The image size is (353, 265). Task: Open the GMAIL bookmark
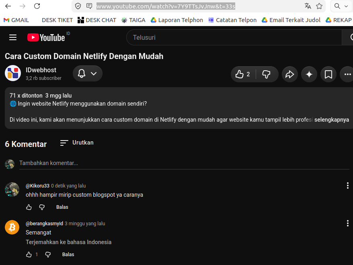click(16, 20)
